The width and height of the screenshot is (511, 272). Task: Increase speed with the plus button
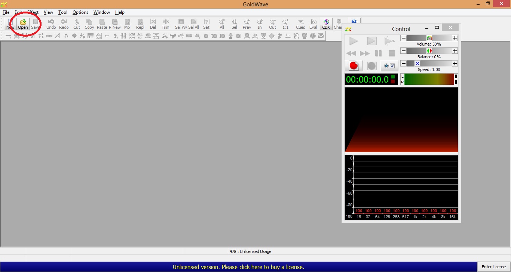click(455, 64)
